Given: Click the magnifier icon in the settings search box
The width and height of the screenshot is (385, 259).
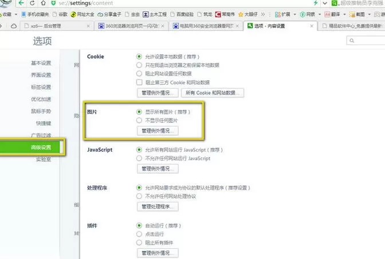Looking at the screenshot, I should point(352,41).
